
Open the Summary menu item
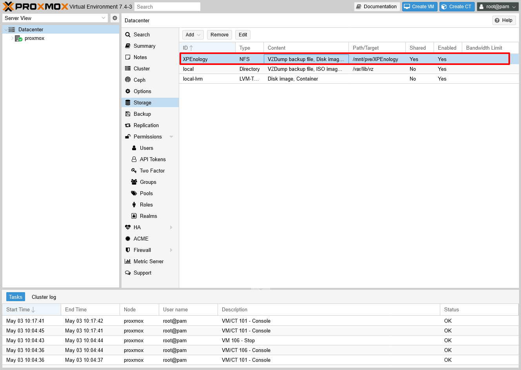[x=144, y=46]
